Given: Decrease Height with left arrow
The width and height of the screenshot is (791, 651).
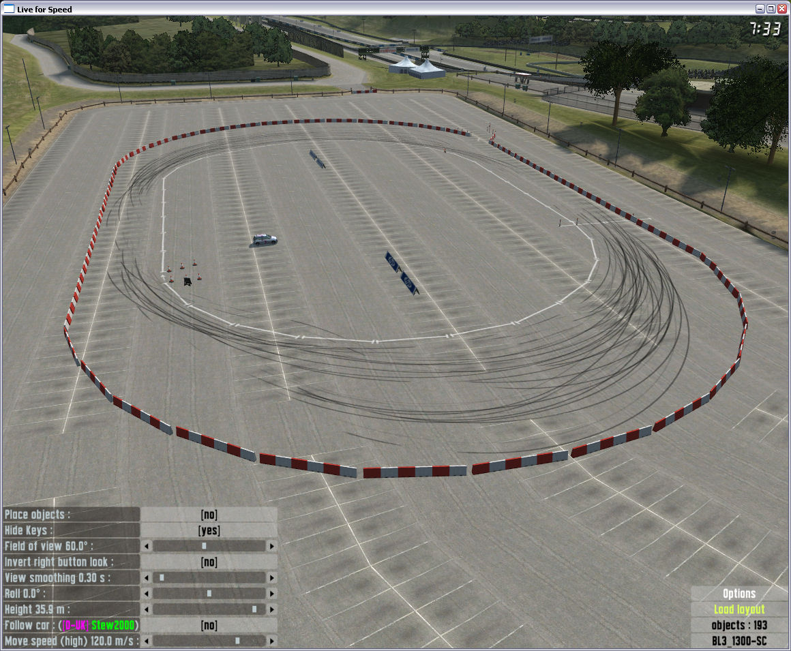Looking at the screenshot, I should tap(147, 609).
